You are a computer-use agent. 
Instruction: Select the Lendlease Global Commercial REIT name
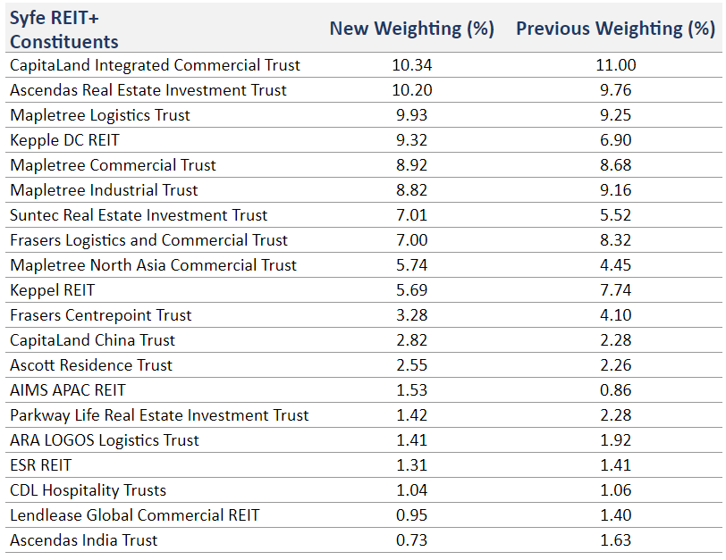[134, 515]
